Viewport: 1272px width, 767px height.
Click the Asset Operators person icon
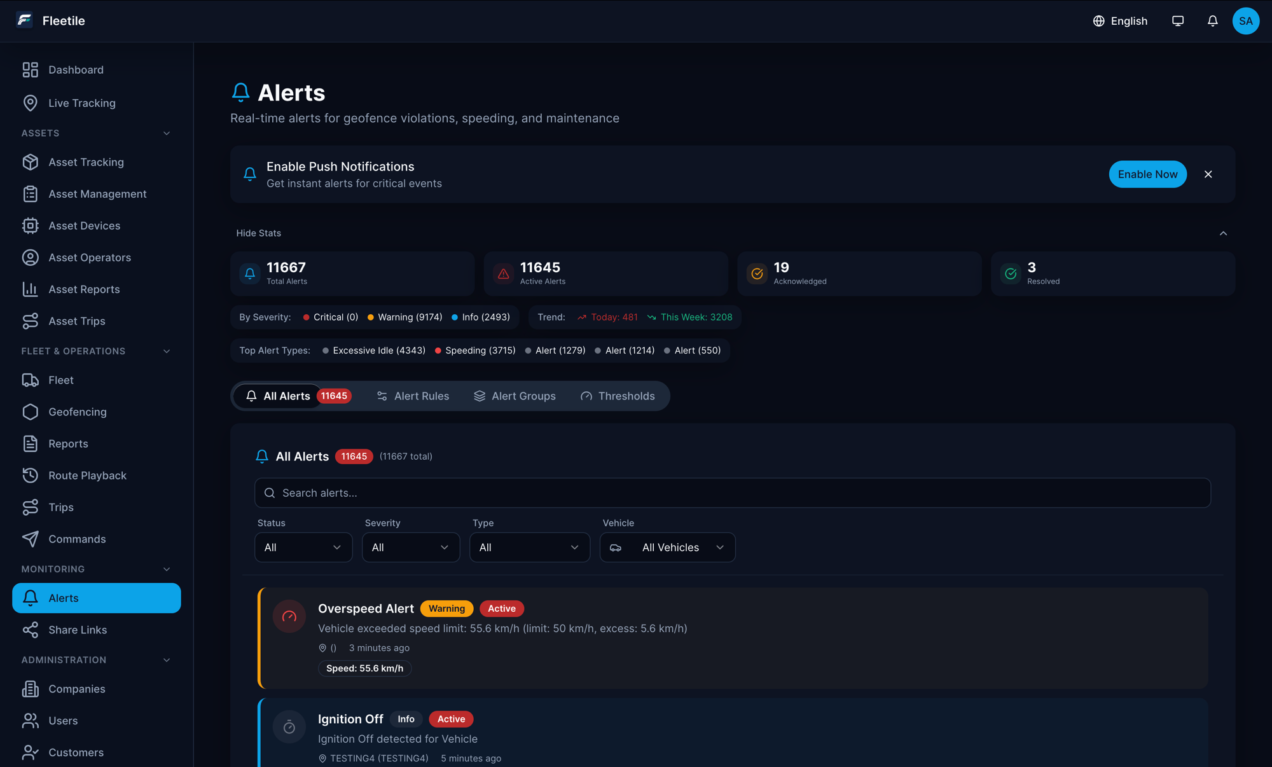point(31,258)
